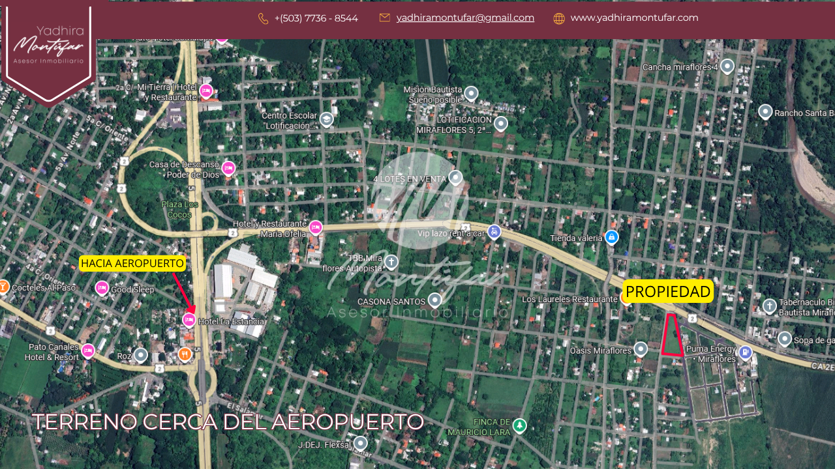Click the globe website icon in the header

(559, 18)
